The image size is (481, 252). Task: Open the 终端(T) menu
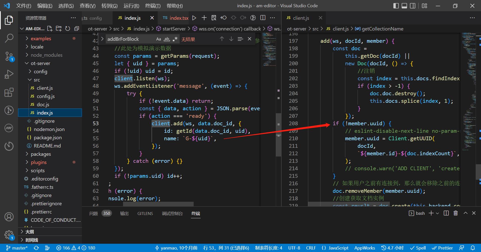point(153,6)
